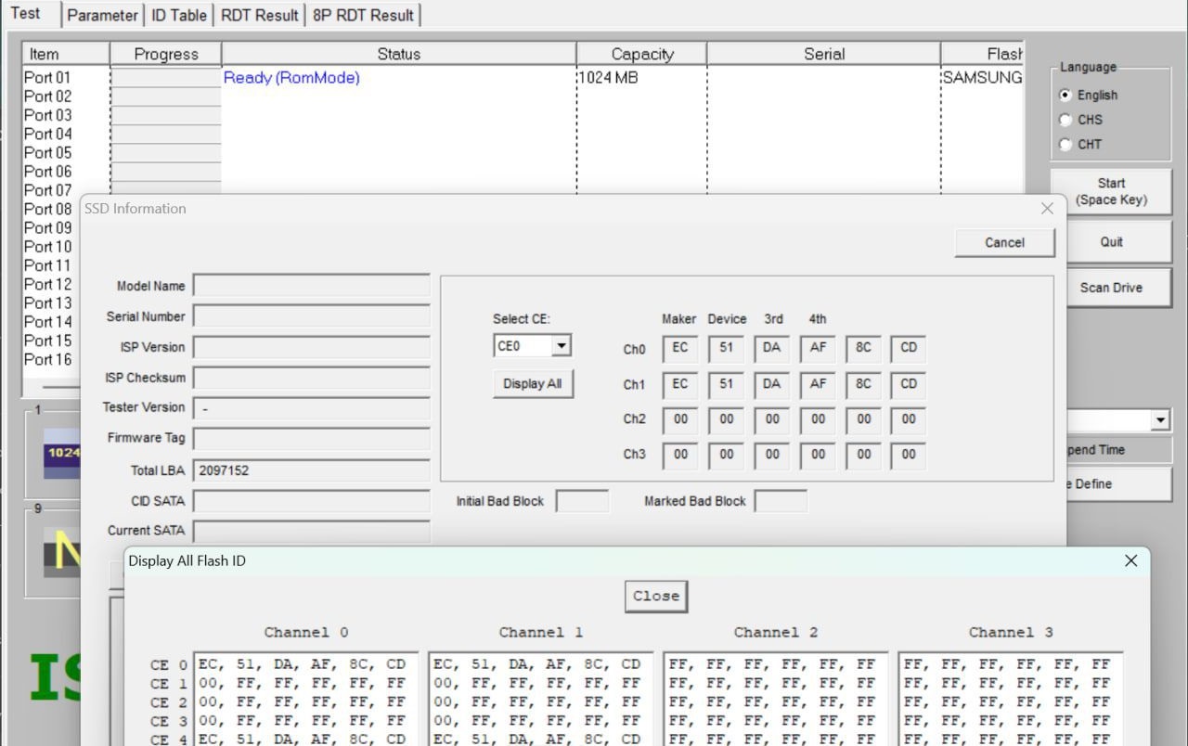
Task: Click Ch3 last byte field 00
Action: [909, 454]
